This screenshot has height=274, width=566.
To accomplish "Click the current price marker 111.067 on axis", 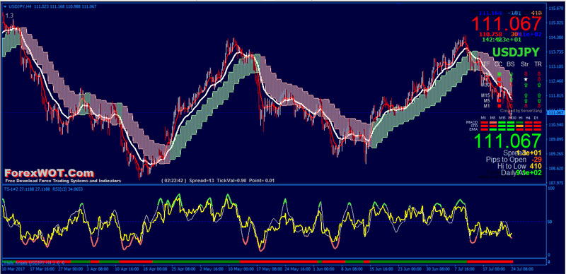I will coord(556,112).
